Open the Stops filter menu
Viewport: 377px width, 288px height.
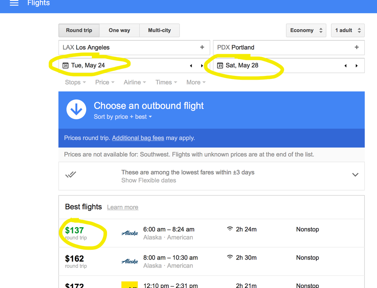[x=75, y=82]
